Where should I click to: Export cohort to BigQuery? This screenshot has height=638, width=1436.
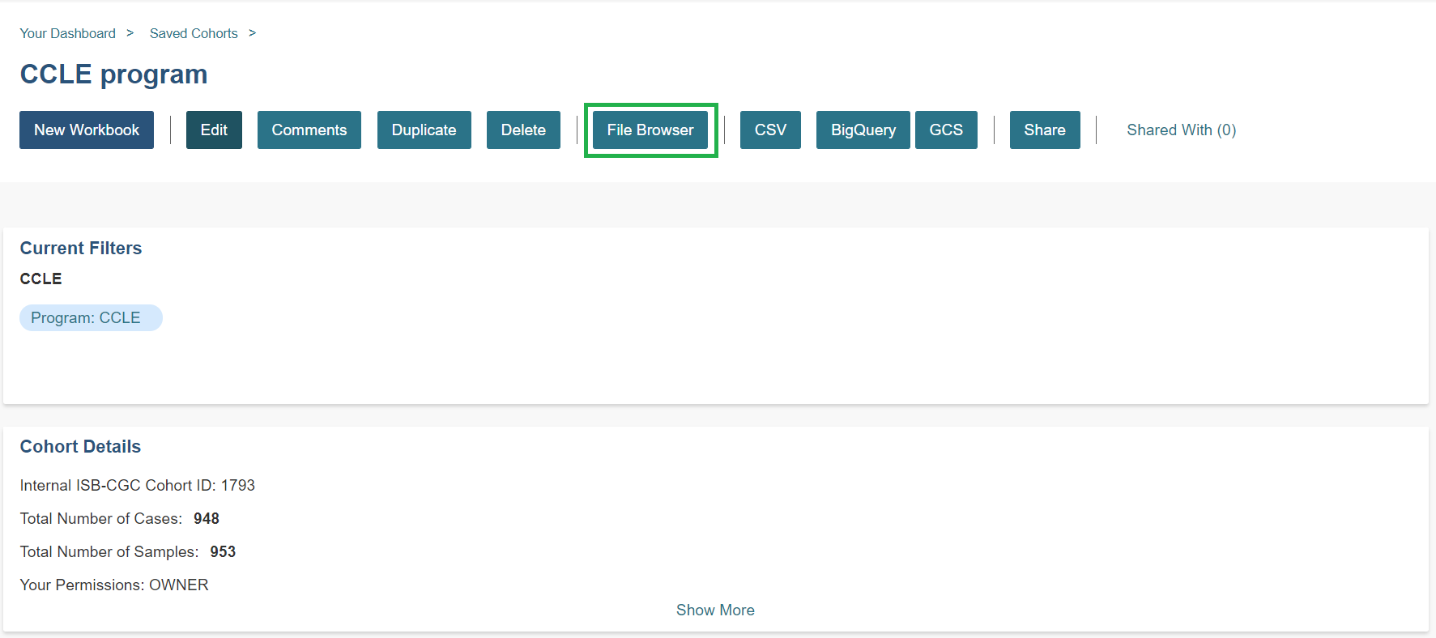pos(863,130)
